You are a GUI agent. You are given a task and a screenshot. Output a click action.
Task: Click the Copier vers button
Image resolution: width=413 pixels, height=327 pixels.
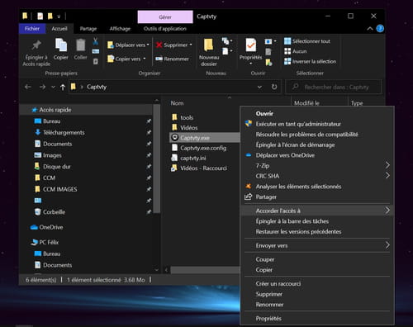tap(126, 59)
